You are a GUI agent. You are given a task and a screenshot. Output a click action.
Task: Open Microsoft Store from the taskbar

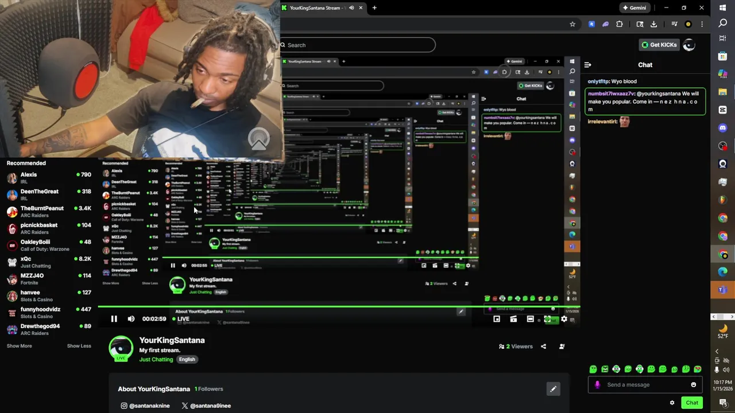722,56
